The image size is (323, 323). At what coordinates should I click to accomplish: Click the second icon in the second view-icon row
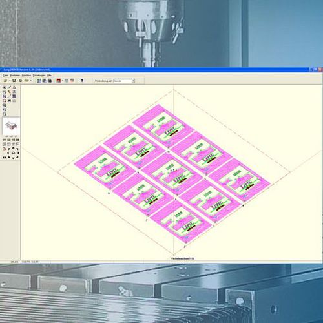tap(9, 144)
